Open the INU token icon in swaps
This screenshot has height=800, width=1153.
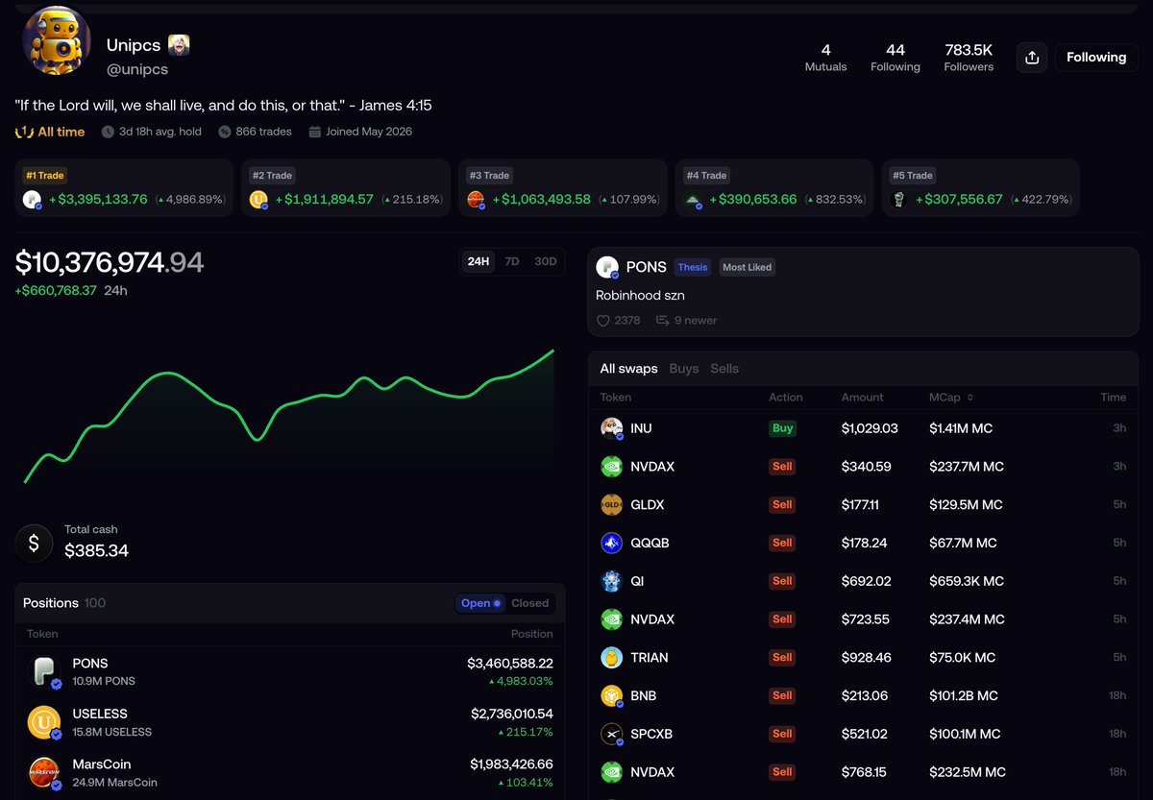click(x=612, y=428)
